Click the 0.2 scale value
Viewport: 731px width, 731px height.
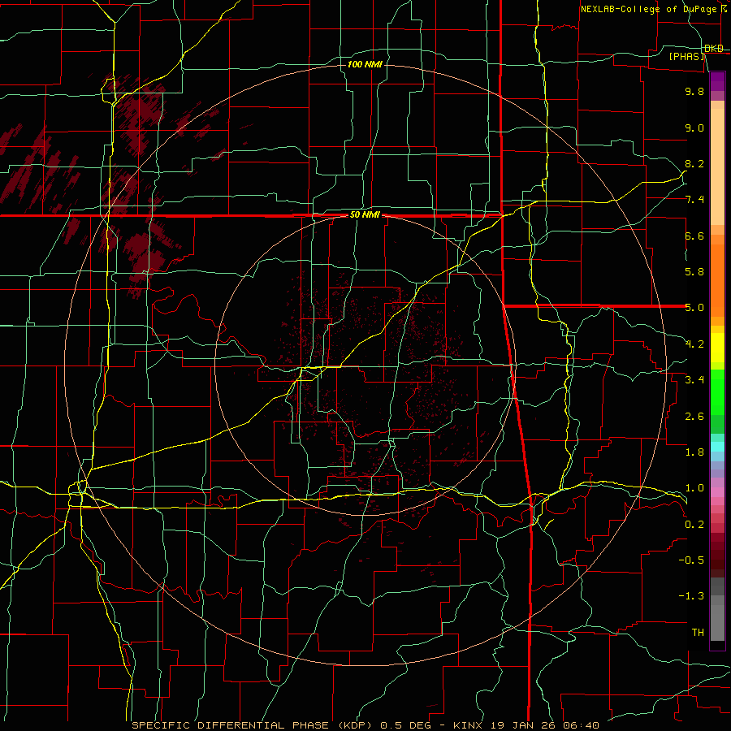coord(694,525)
